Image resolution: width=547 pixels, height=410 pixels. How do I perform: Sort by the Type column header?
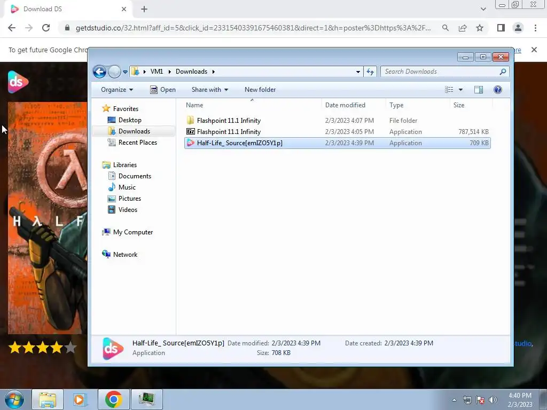[x=418, y=105]
